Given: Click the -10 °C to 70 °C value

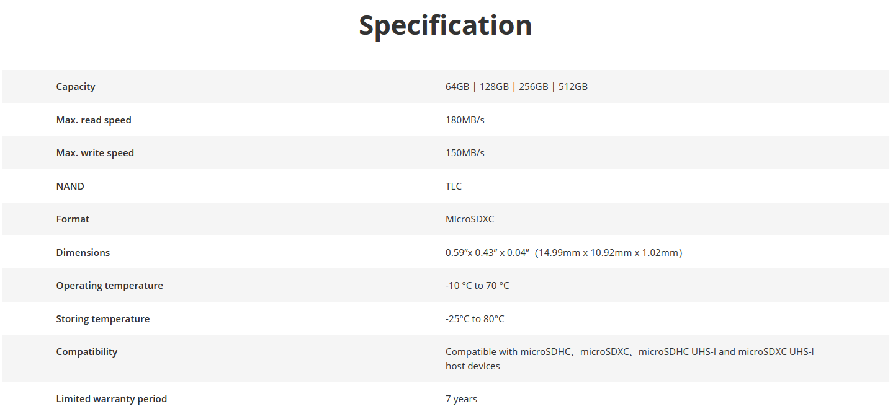Looking at the screenshot, I should tap(477, 286).
